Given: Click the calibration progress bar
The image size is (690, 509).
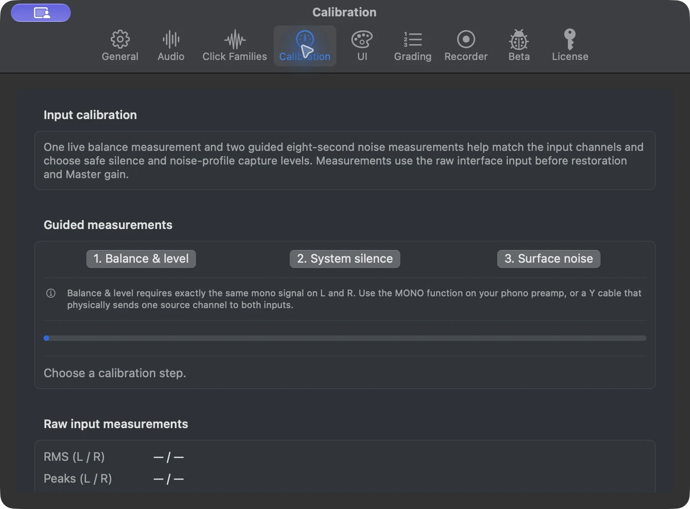Looking at the screenshot, I should click(345, 338).
